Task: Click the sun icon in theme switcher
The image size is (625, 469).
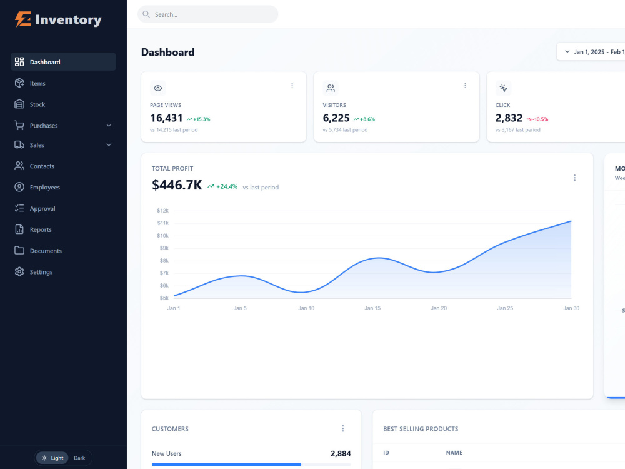Action: pyautogui.click(x=44, y=458)
